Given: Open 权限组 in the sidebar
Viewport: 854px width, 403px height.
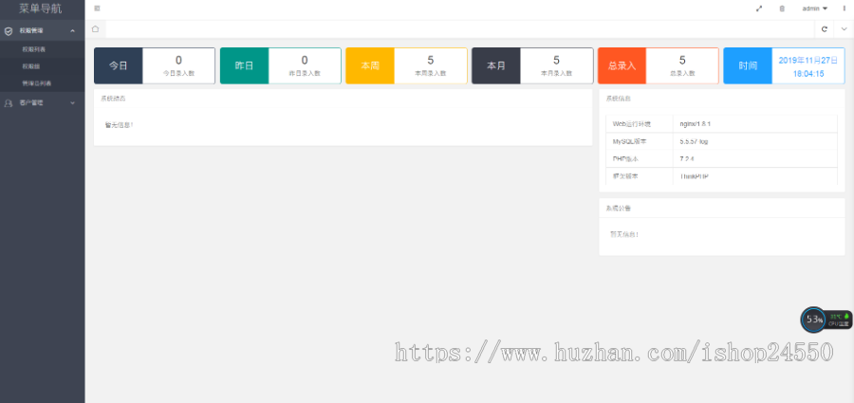Looking at the screenshot, I should coord(30,66).
